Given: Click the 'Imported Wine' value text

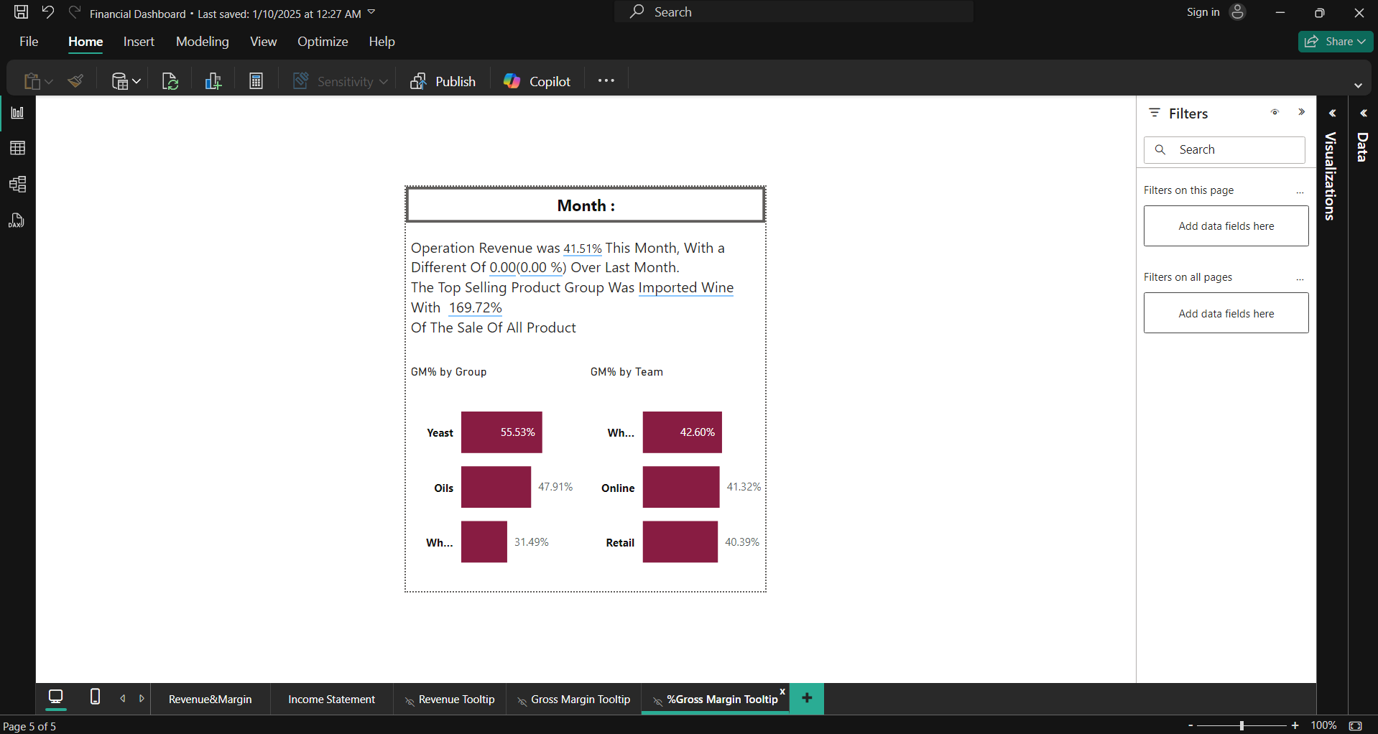Looking at the screenshot, I should (686, 287).
